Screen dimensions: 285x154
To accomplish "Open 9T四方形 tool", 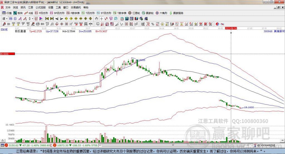I will tap(104, 13).
